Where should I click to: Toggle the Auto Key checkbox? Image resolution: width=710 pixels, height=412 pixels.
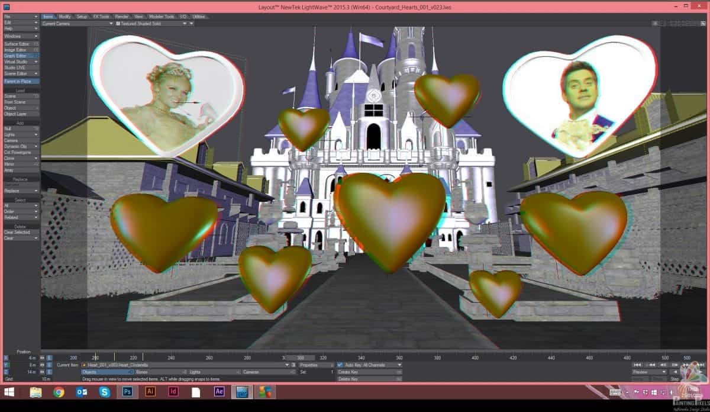tap(340, 365)
